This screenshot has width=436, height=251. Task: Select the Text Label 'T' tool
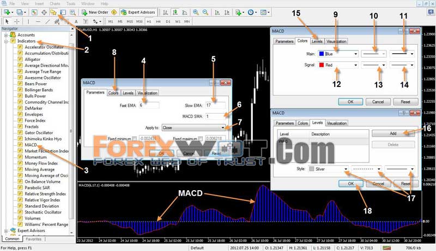tap(86, 21)
